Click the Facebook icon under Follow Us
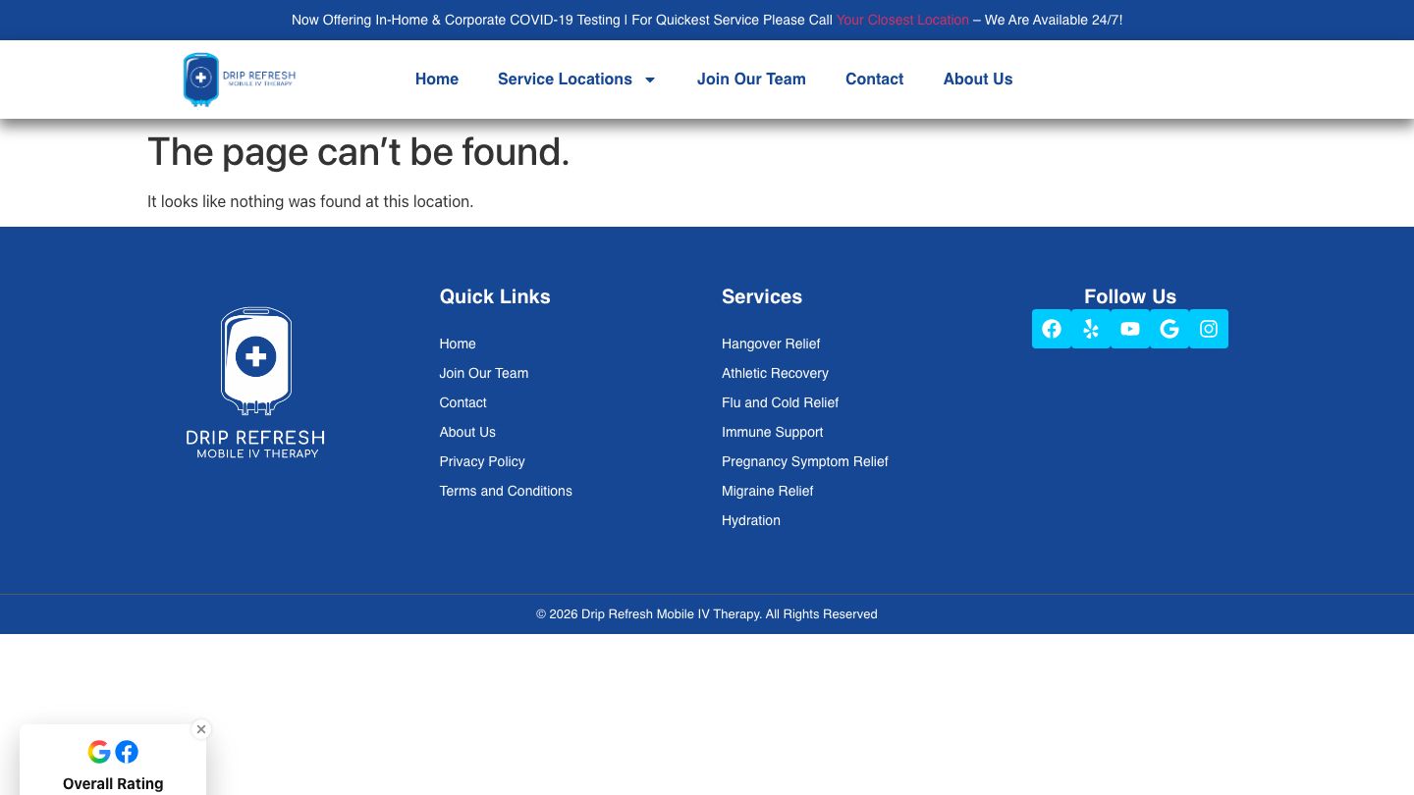Image resolution: width=1414 pixels, height=795 pixels. coord(1052,329)
